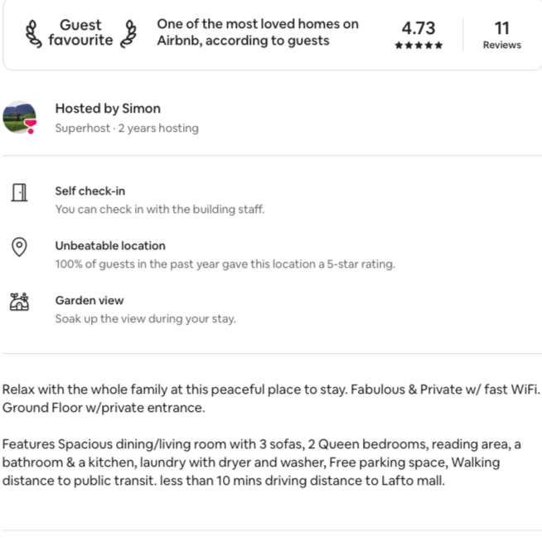Click the five-star rating icons
The height and width of the screenshot is (552, 542).
tap(419, 46)
